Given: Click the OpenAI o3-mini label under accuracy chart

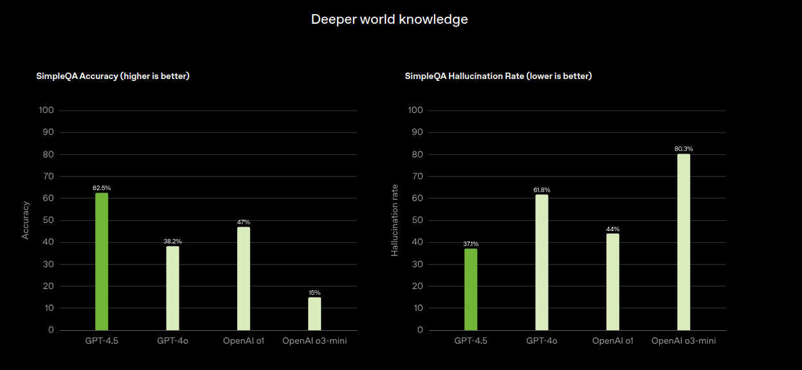Looking at the screenshot, I should [x=314, y=340].
